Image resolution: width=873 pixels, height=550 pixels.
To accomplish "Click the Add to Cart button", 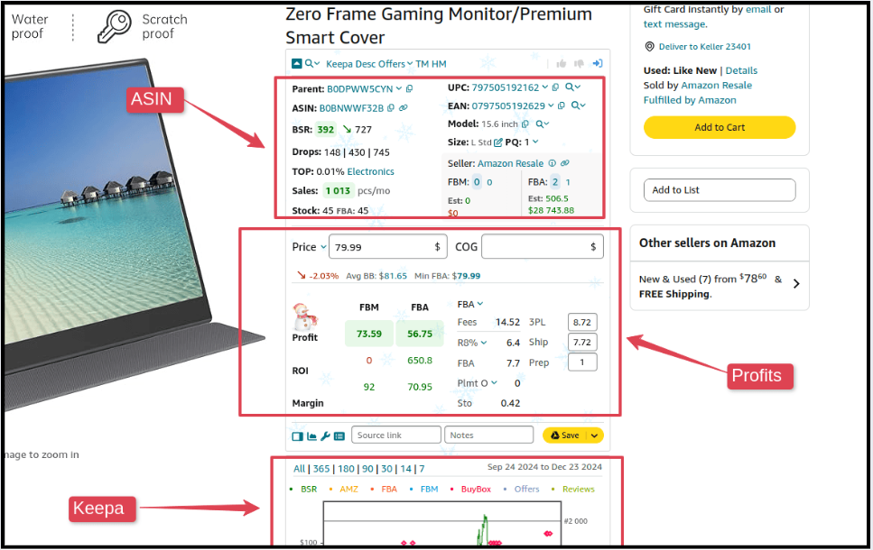I will coord(720,127).
